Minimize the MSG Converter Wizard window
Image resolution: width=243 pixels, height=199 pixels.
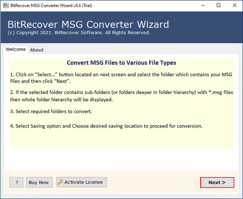200,6
